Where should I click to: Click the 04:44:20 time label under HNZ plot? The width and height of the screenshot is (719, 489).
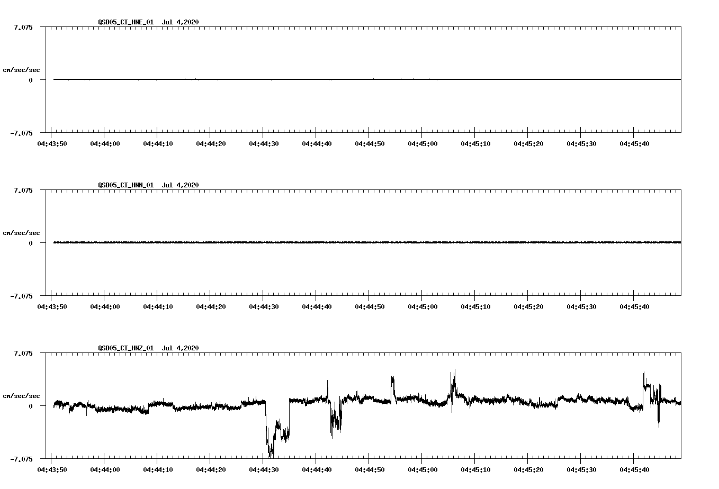(x=211, y=469)
